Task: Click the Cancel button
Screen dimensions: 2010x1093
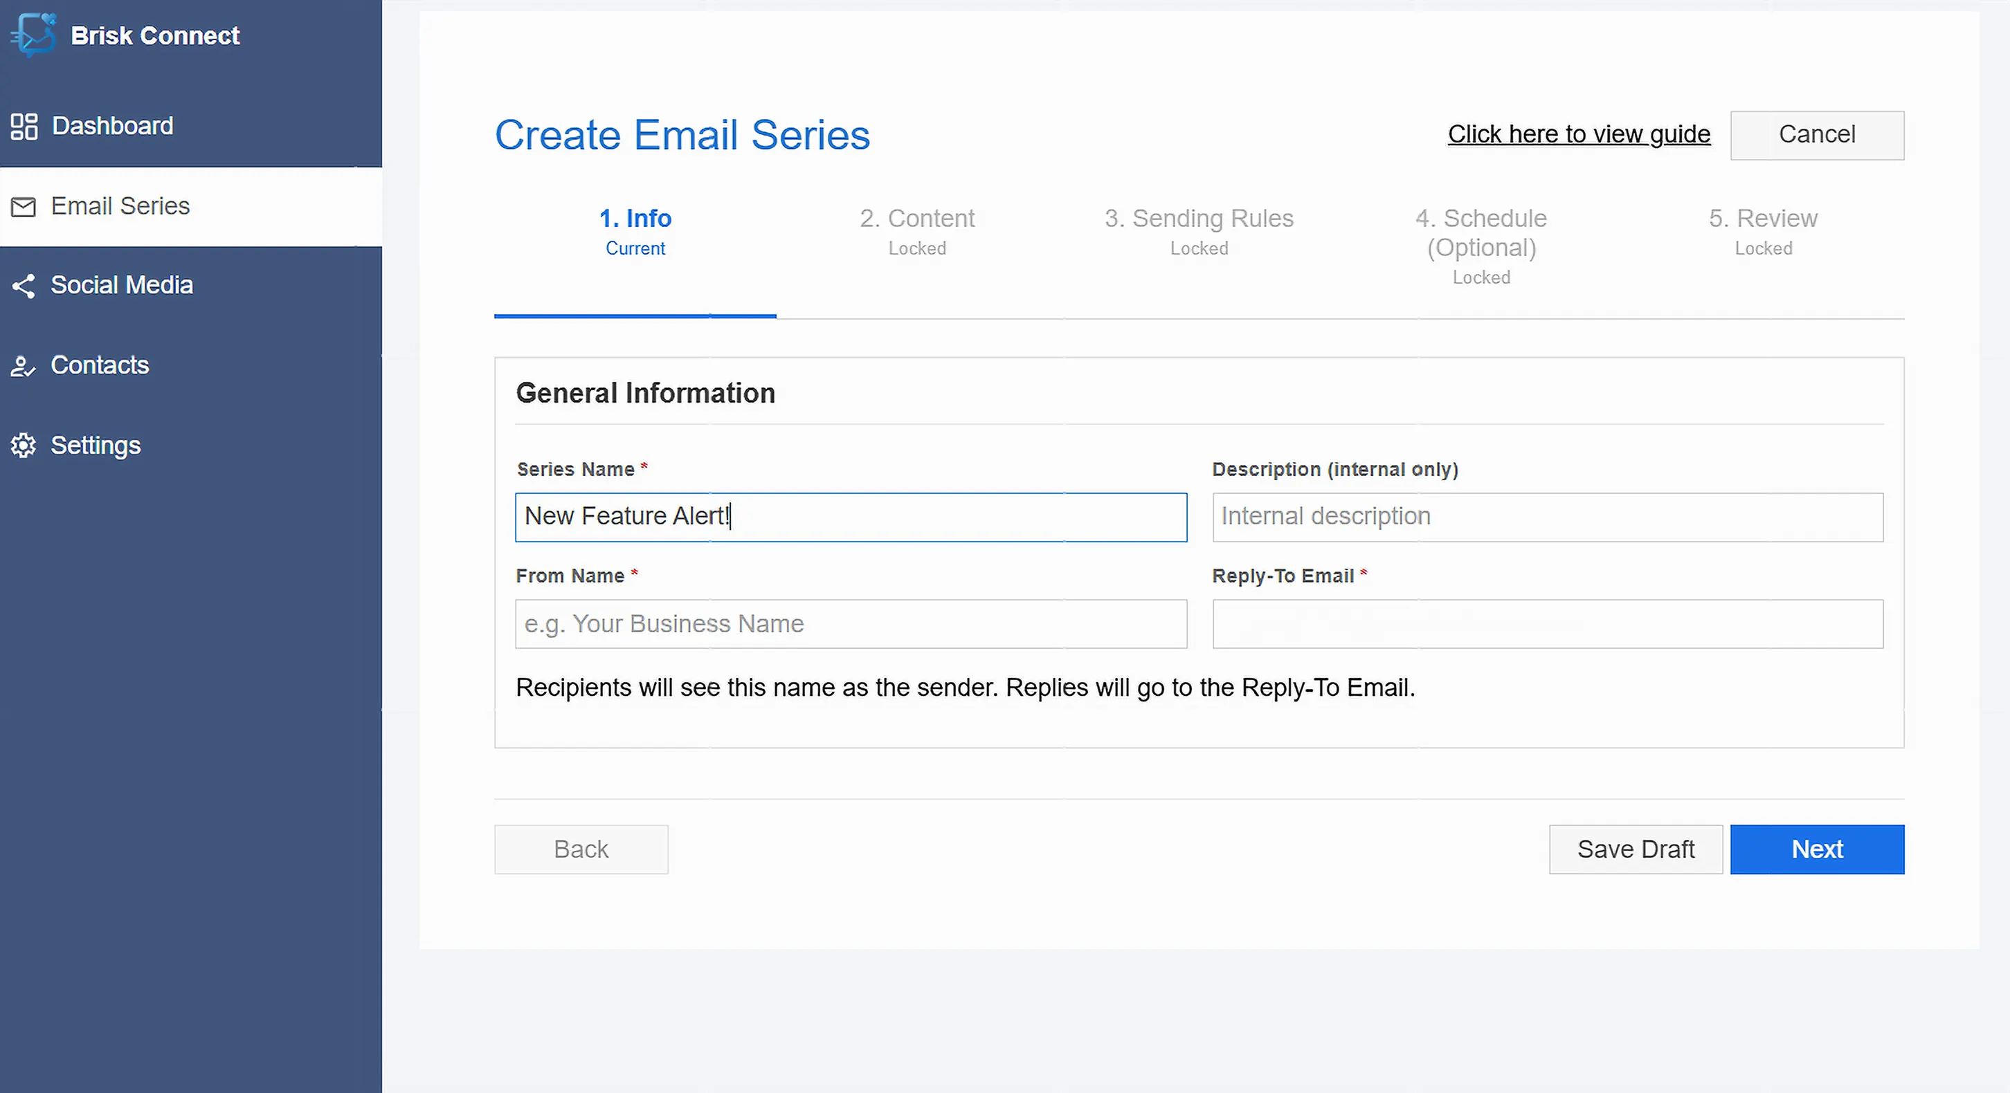Action: point(1816,135)
